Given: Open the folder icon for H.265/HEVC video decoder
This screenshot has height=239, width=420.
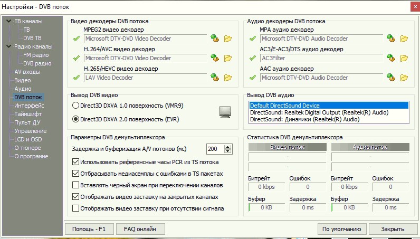Looking at the screenshot, I should click(x=228, y=78).
